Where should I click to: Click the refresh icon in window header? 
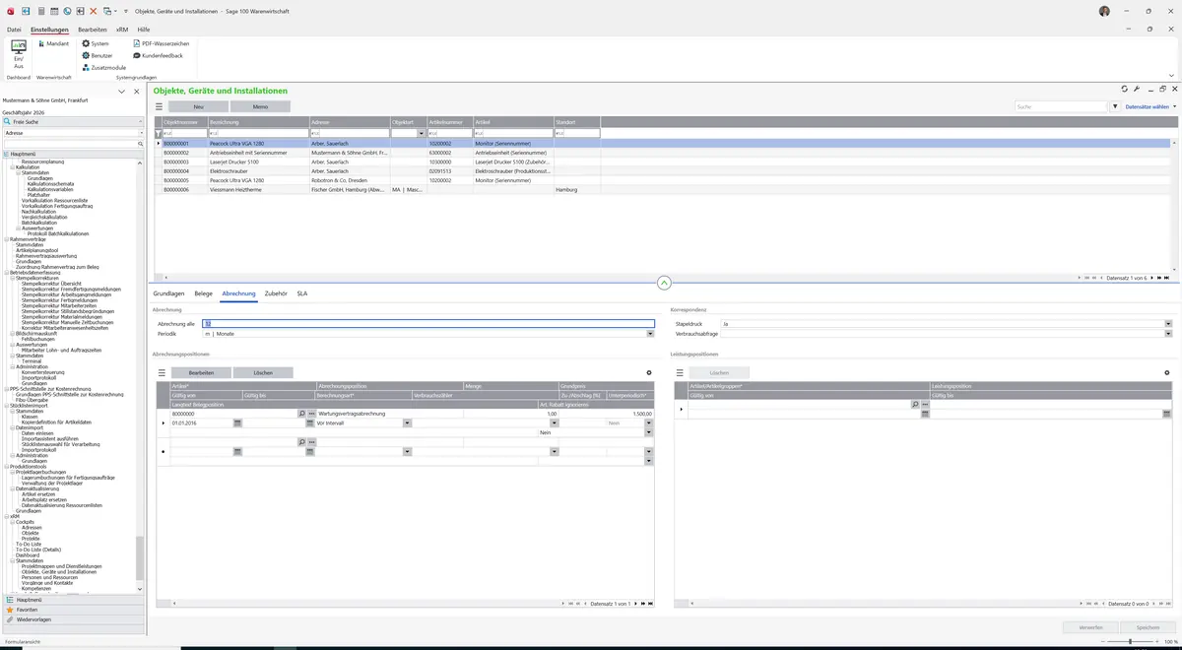1125,90
